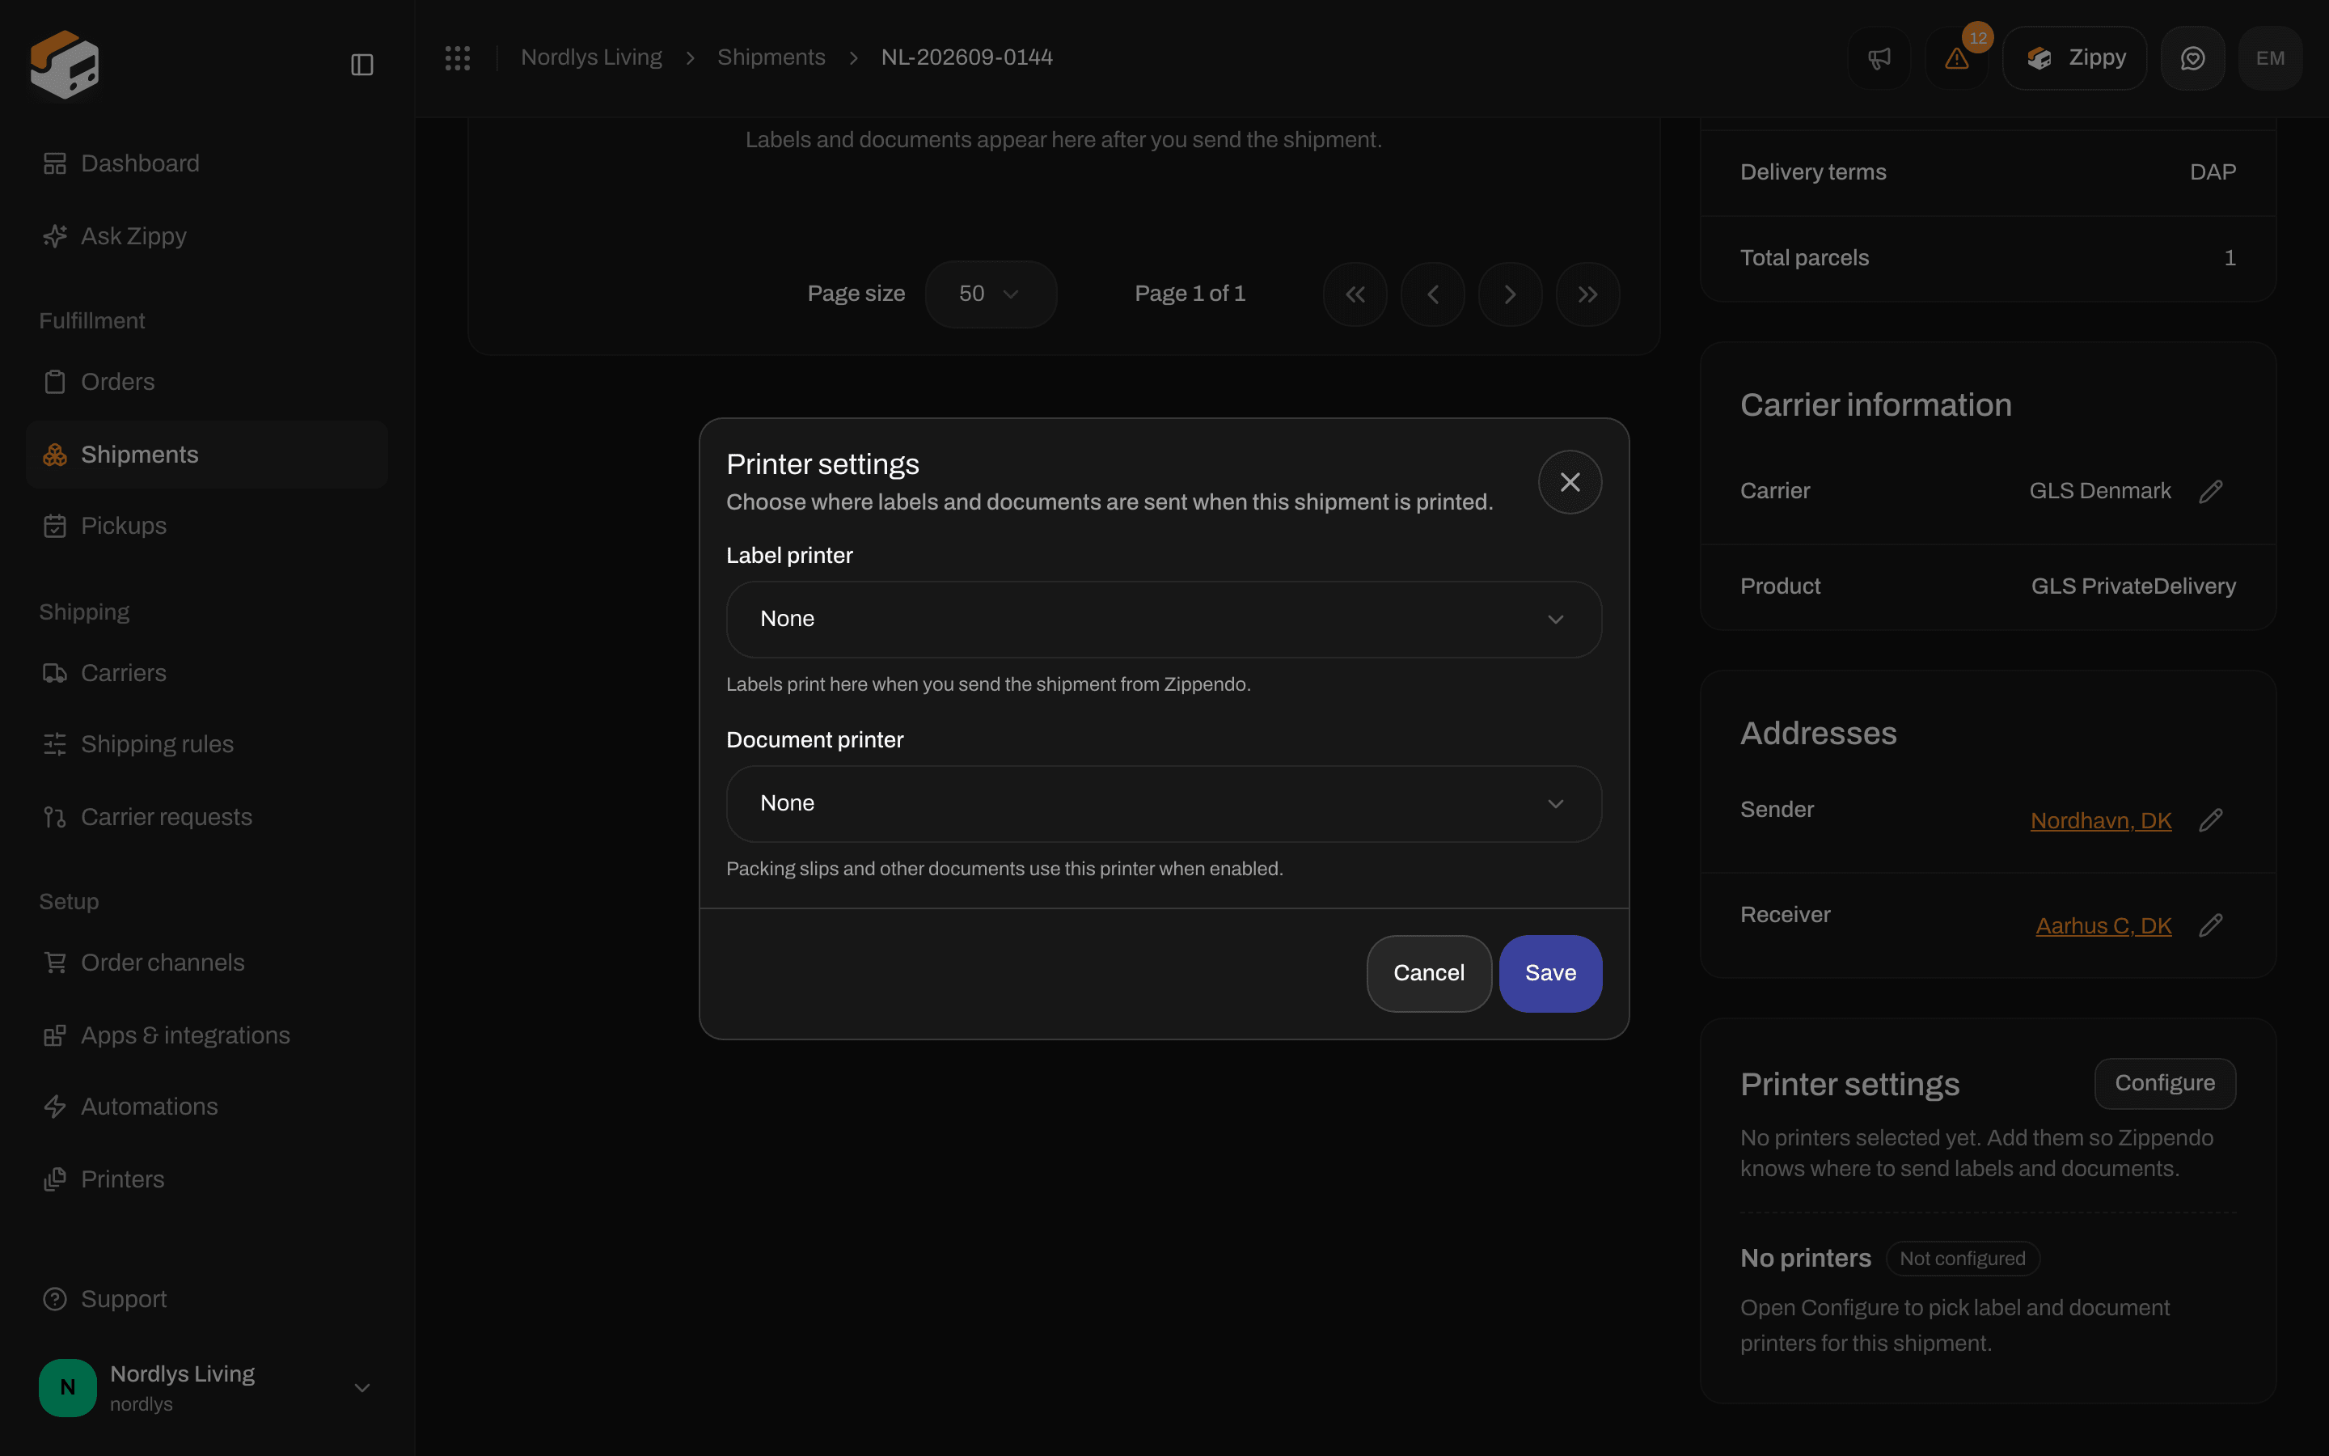Open Support in the sidebar

coord(207,1300)
